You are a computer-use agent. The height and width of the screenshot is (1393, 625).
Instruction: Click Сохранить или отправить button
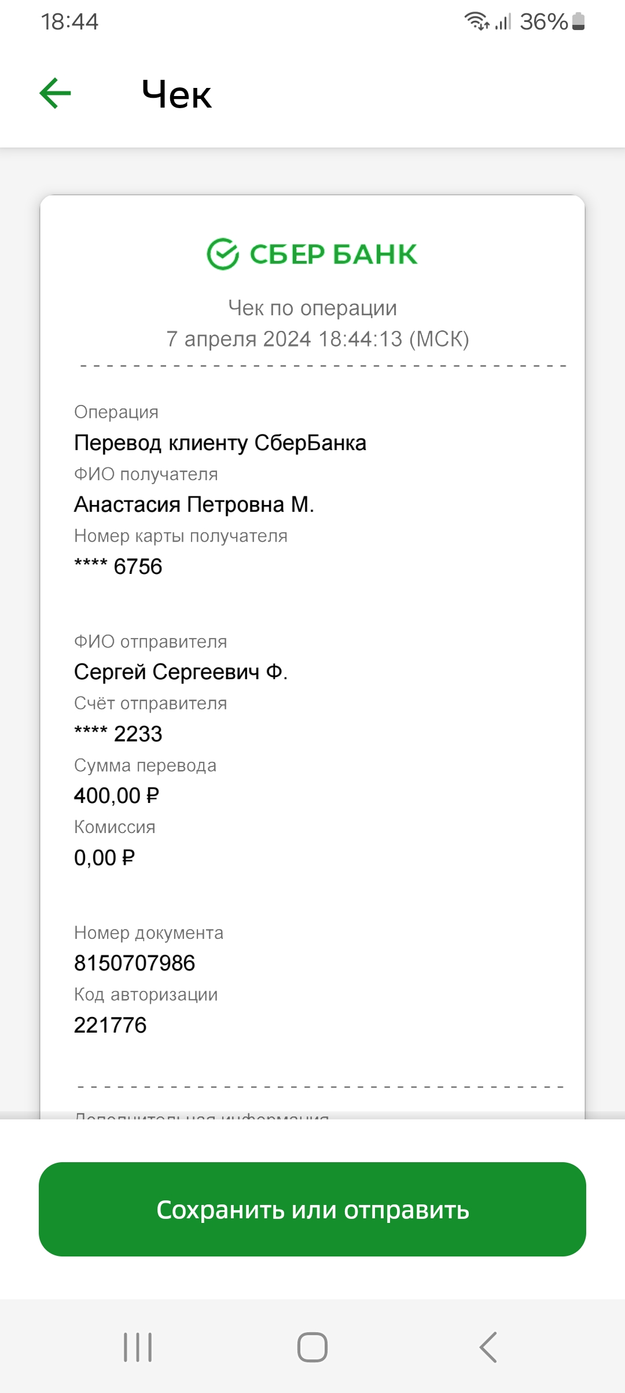pos(312,1209)
